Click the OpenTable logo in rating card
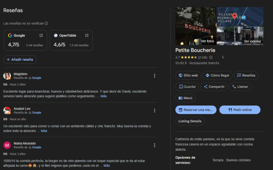The height and width of the screenshot is (170, 273). coord(56,35)
